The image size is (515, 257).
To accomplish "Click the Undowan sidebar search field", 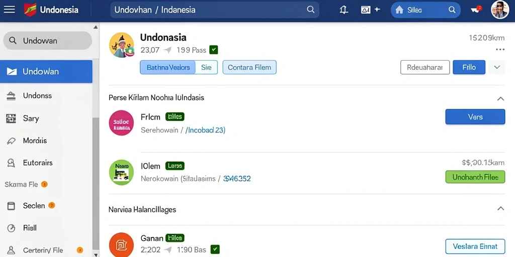I will tap(47, 41).
